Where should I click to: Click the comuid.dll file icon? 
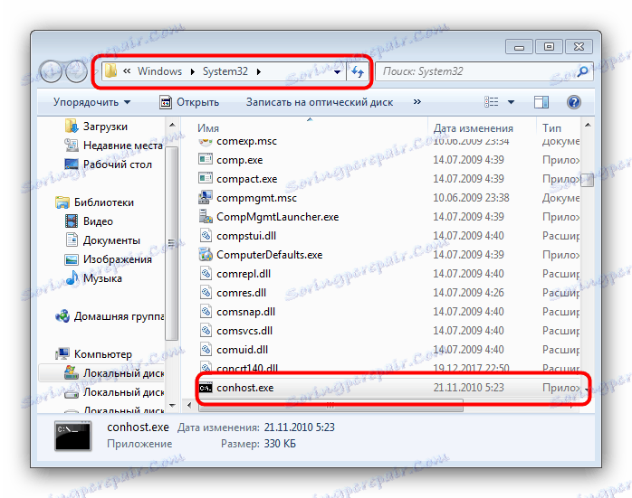pos(206,349)
